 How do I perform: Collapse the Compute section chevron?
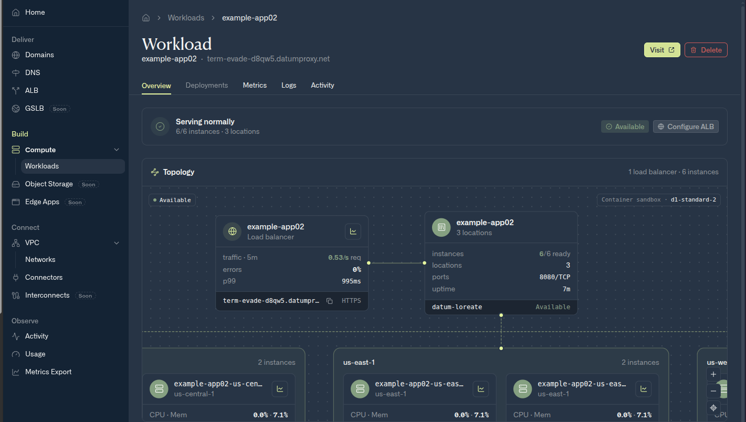coord(117,150)
